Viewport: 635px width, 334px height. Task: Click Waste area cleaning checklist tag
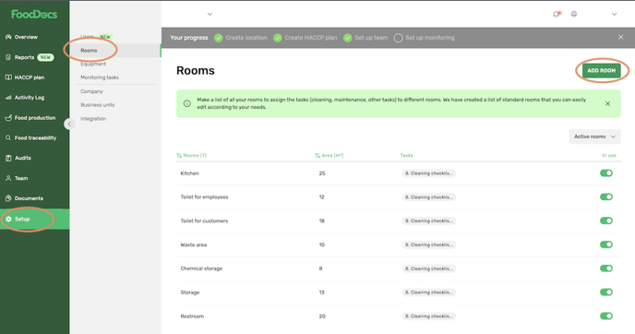click(429, 245)
